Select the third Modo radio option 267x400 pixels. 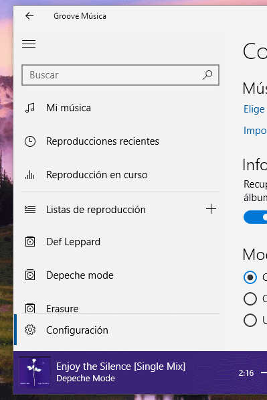pyautogui.click(x=250, y=320)
